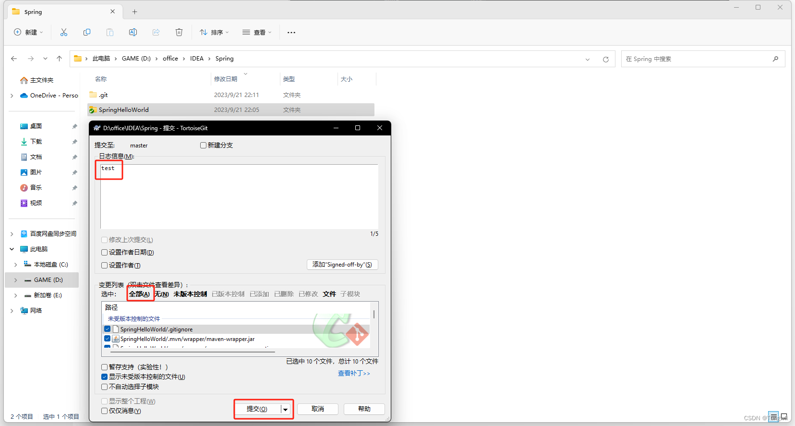Open 音乐 music in sidebar
795x426 pixels.
(31, 188)
